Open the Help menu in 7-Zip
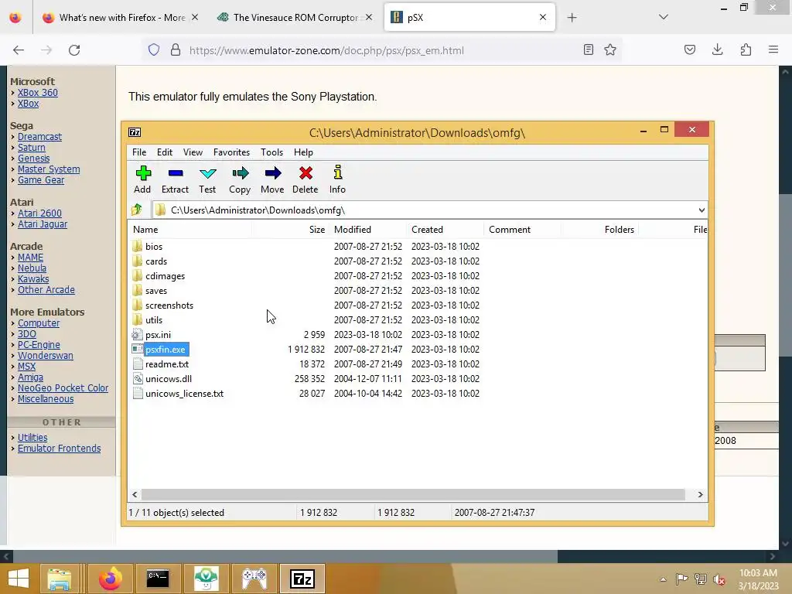The width and height of the screenshot is (792, 594). click(x=303, y=152)
